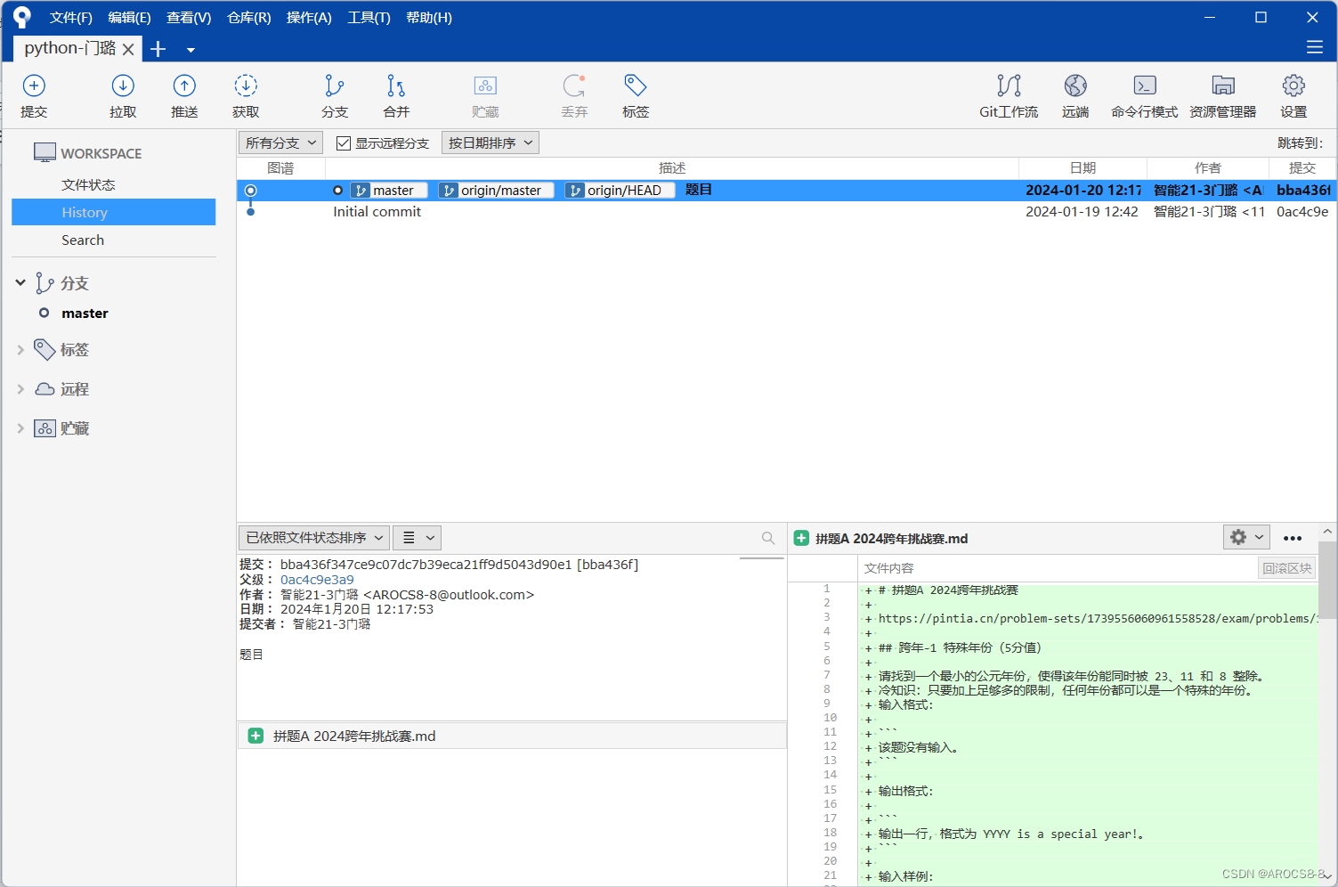The height and width of the screenshot is (887, 1338).
Task: Open the 已依照文件状态排序 dropdown
Action: (313, 537)
